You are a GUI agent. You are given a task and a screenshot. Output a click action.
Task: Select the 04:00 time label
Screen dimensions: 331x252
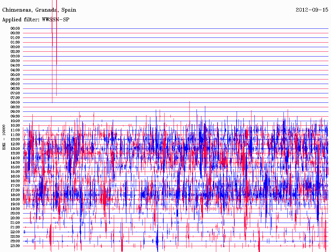15,66
